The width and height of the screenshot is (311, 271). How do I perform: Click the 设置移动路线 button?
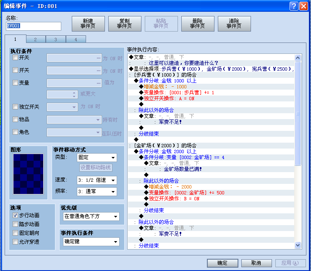click(x=96, y=167)
